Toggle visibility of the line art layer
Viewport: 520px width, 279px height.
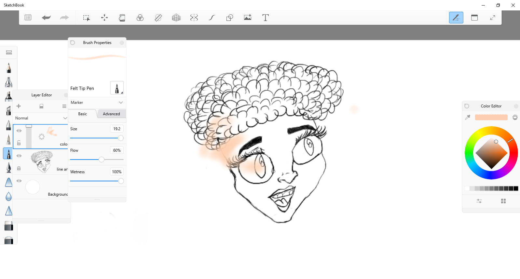[x=19, y=156]
